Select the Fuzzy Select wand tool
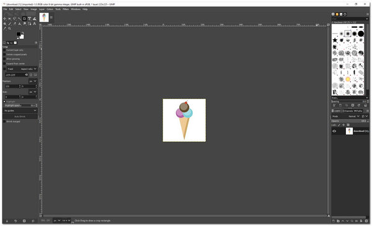 (x=19, y=19)
